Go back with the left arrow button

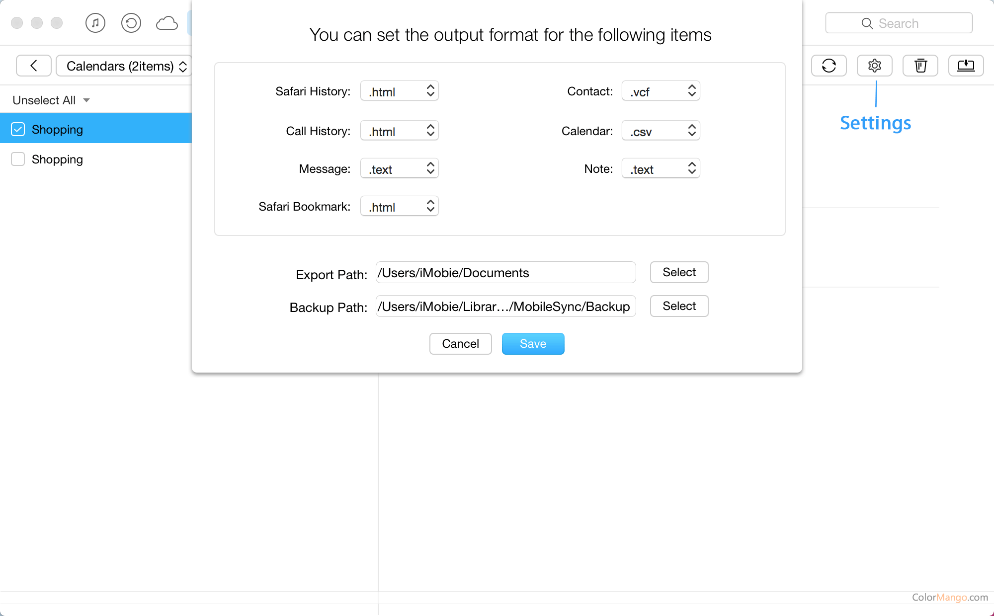[34, 66]
